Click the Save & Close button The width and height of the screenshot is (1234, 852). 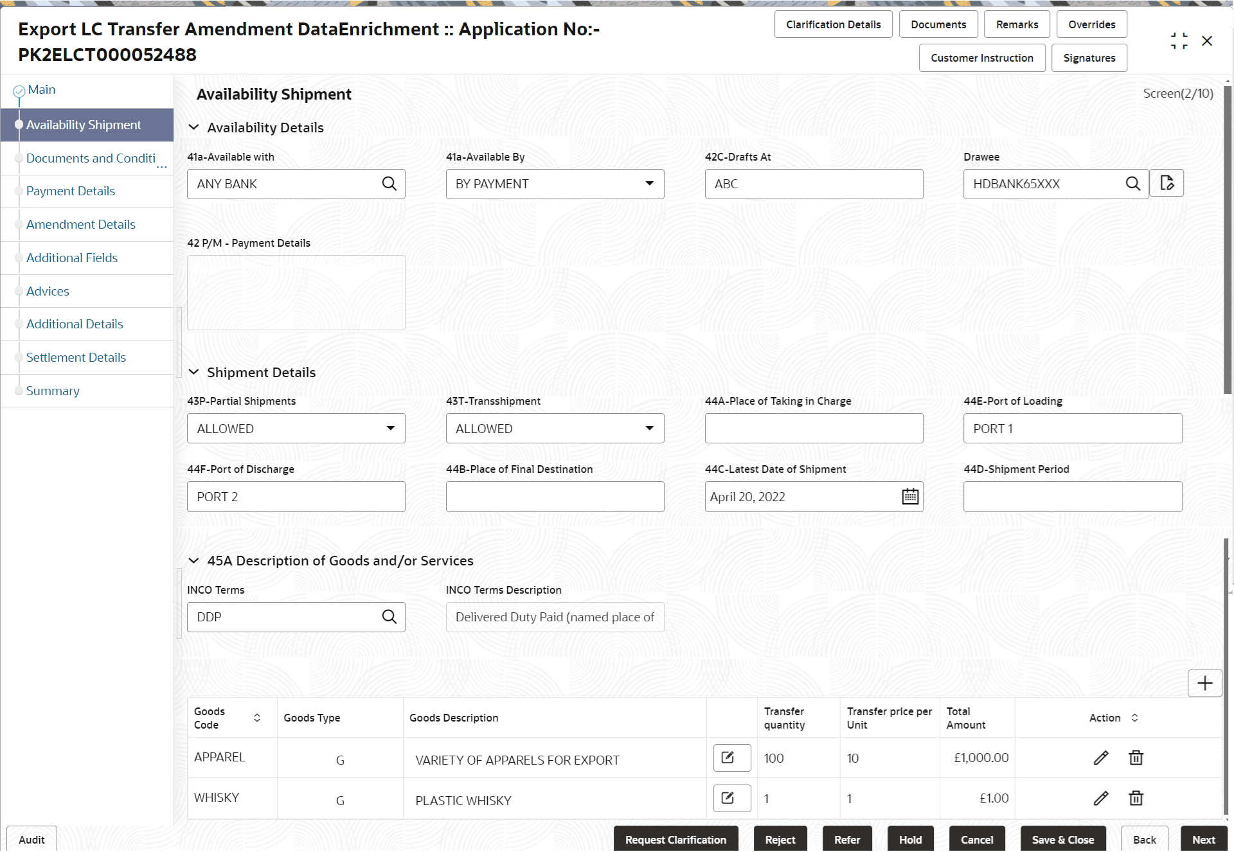[x=1062, y=839]
